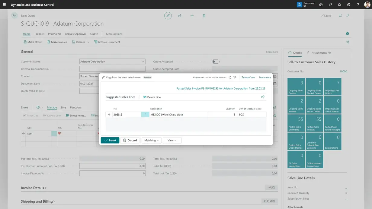Screen dimensions: 372x209
Task: Expand Invoice Details section
Action: click(x=34, y=188)
